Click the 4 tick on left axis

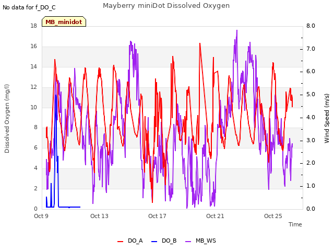coord(35,168)
